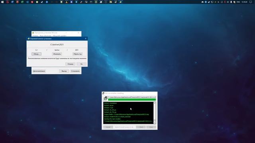Image resolution: width=255 pixels, height=143 pixels.
Task: Click the Starting the main installer log line
Action: pos(112,119)
